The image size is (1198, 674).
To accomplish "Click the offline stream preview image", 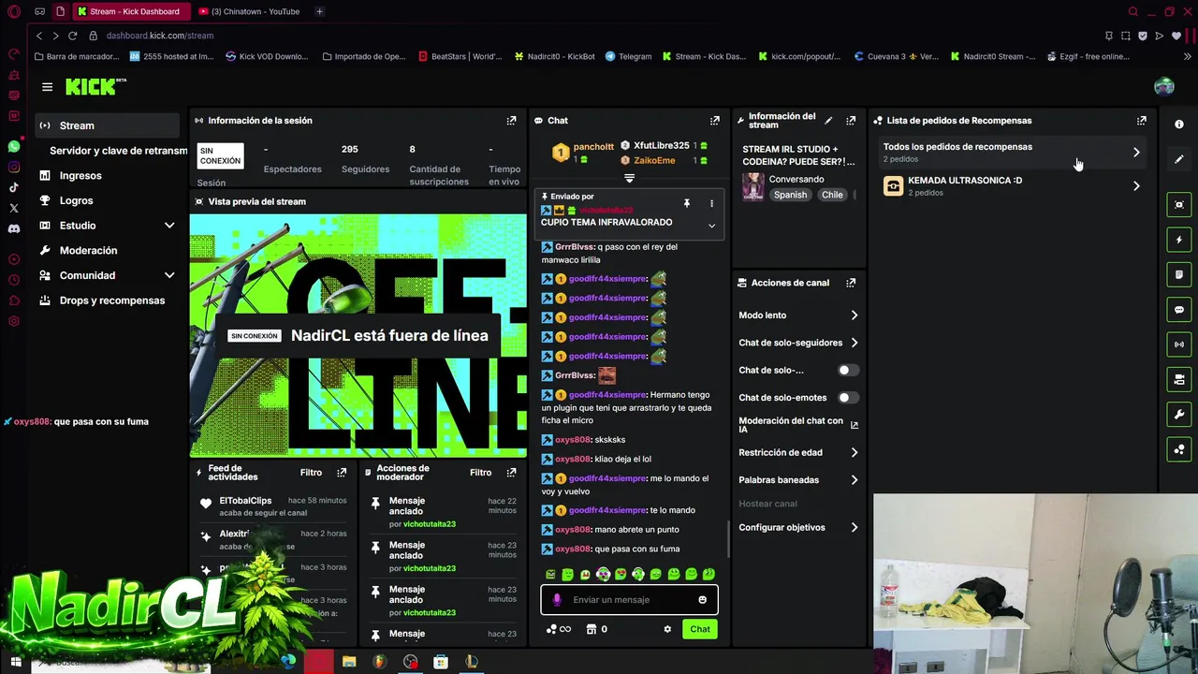I will [x=358, y=336].
